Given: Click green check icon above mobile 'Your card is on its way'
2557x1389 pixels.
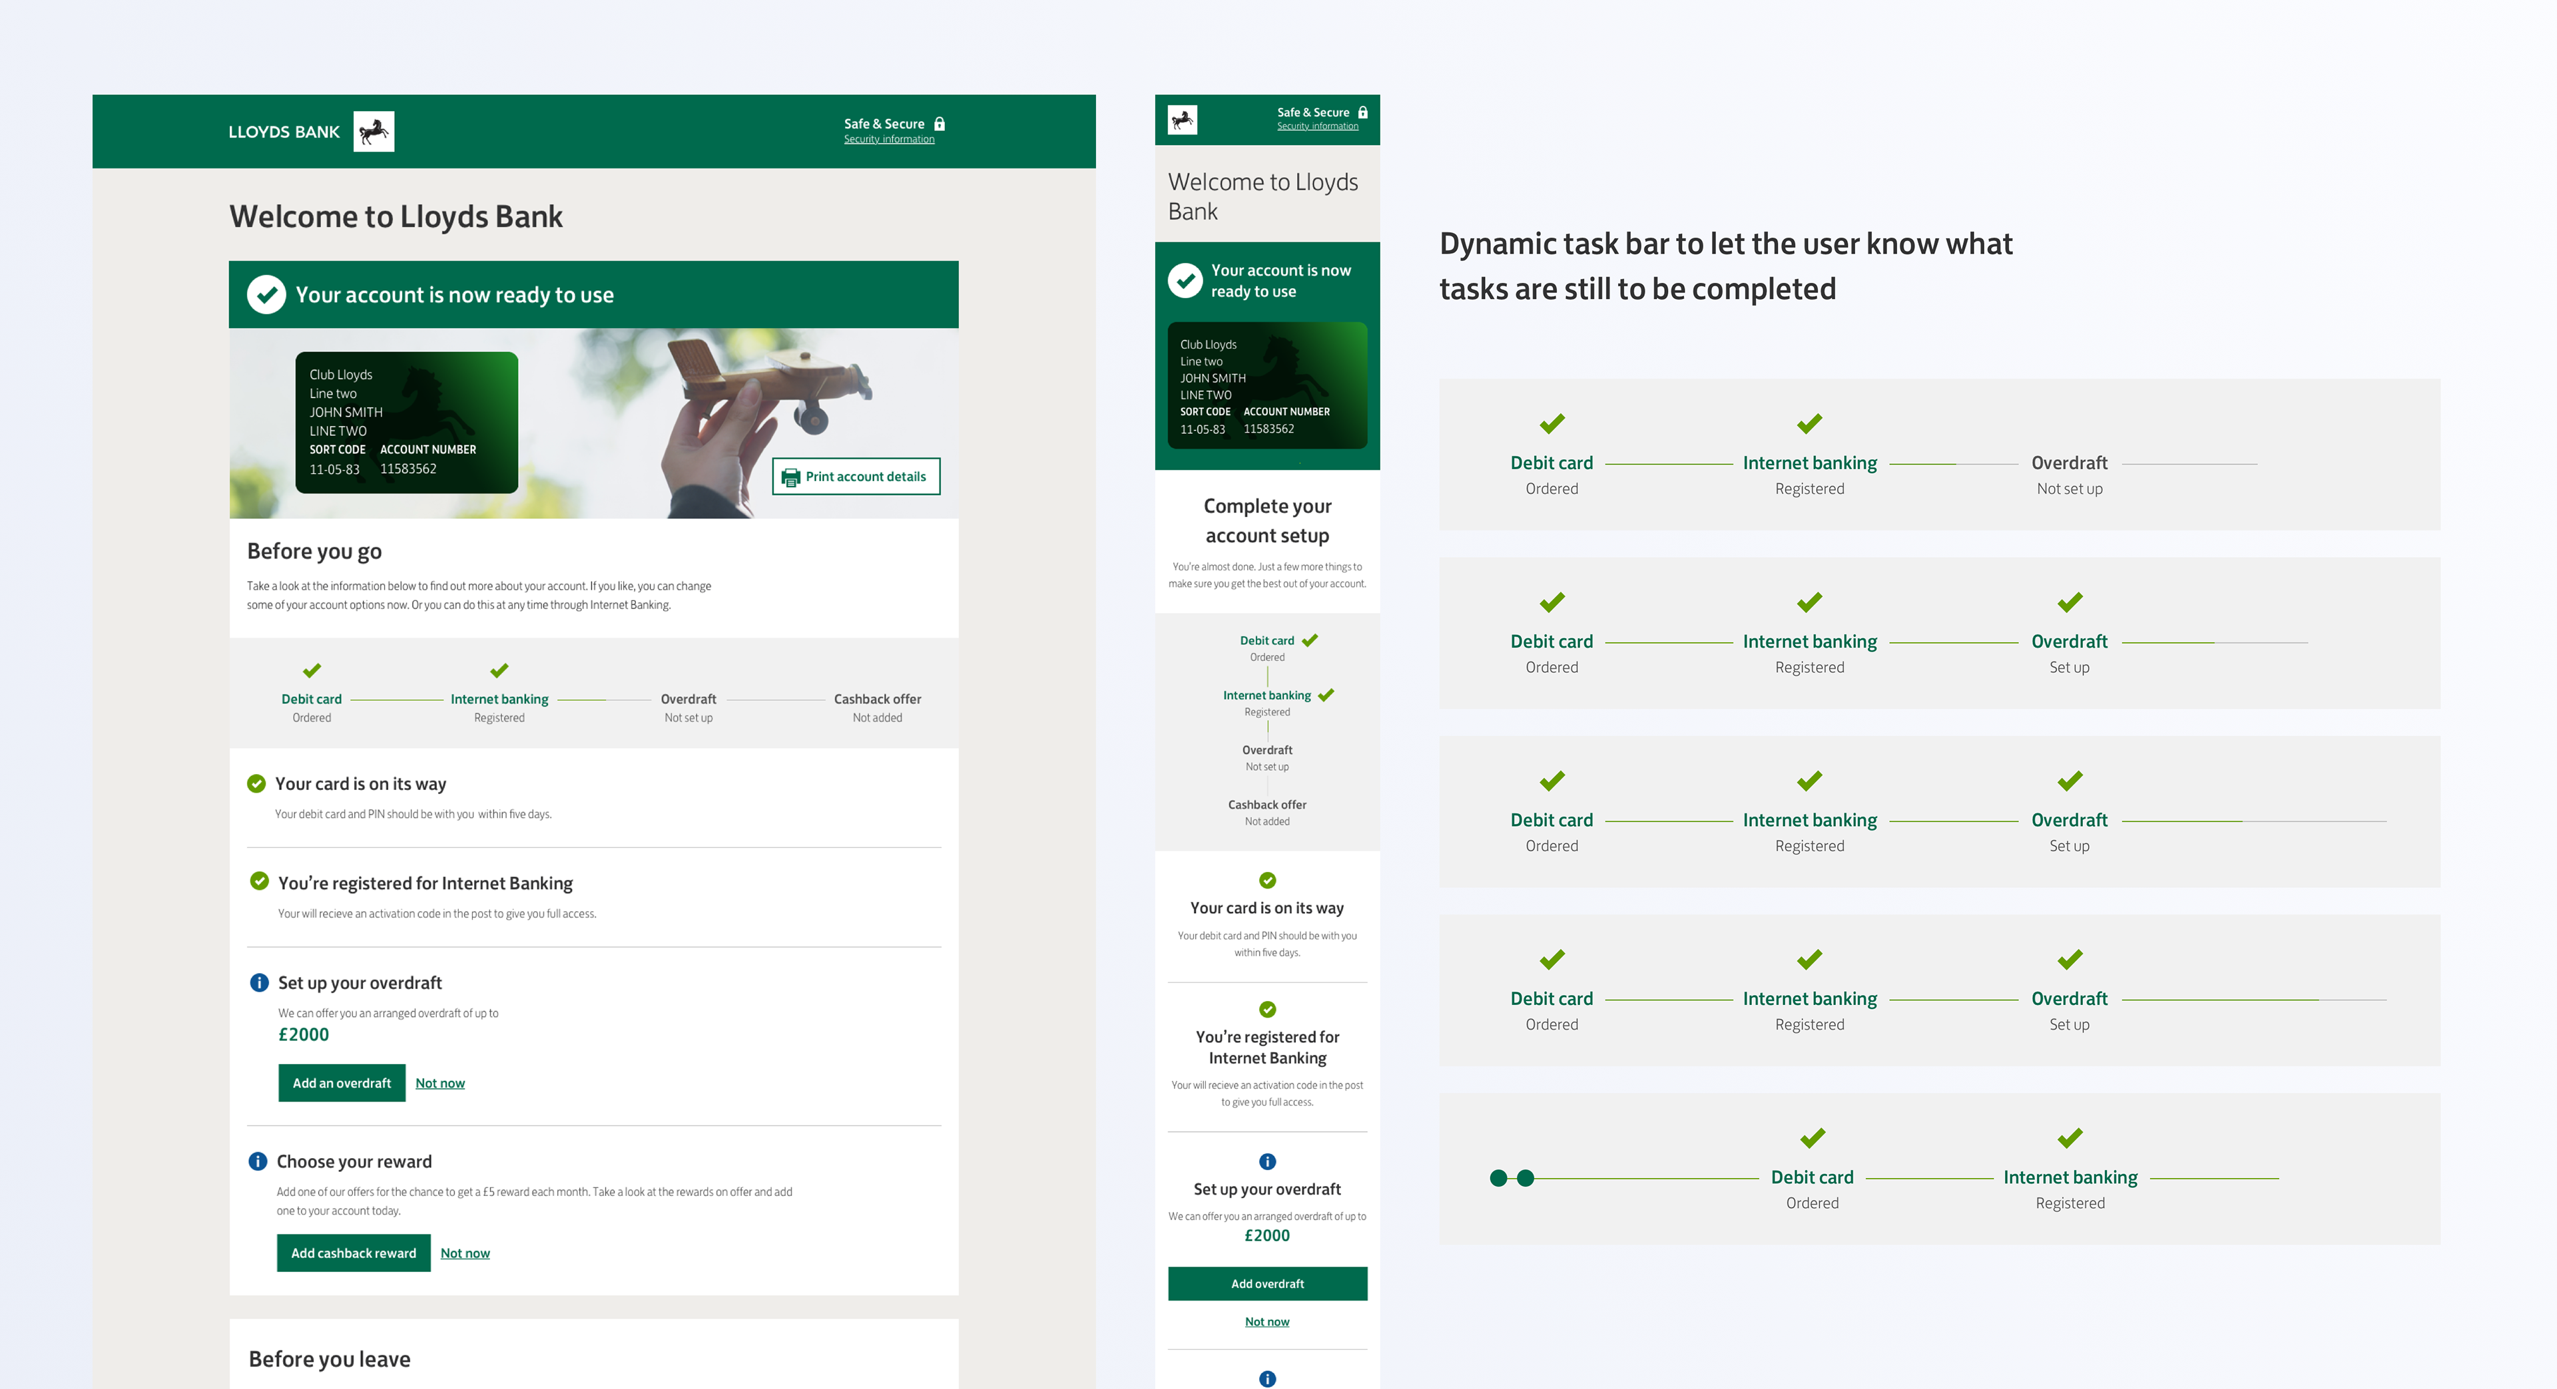Looking at the screenshot, I should (x=1268, y=880).
